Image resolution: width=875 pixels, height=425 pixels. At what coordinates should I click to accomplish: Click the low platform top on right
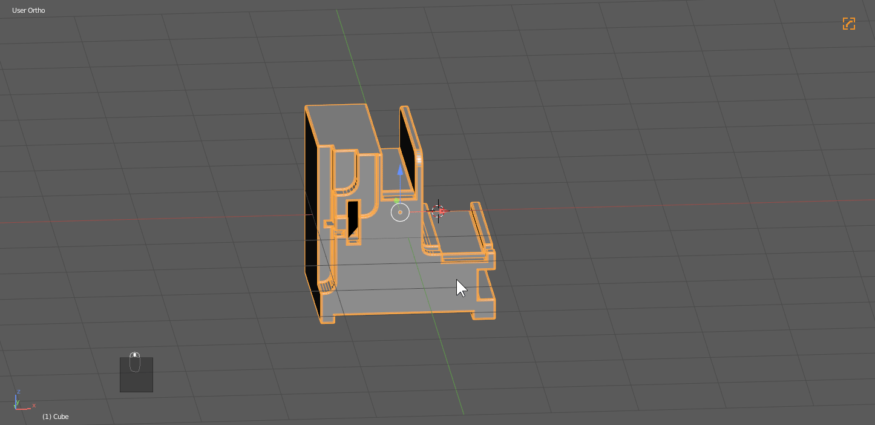tap(460, 232)
